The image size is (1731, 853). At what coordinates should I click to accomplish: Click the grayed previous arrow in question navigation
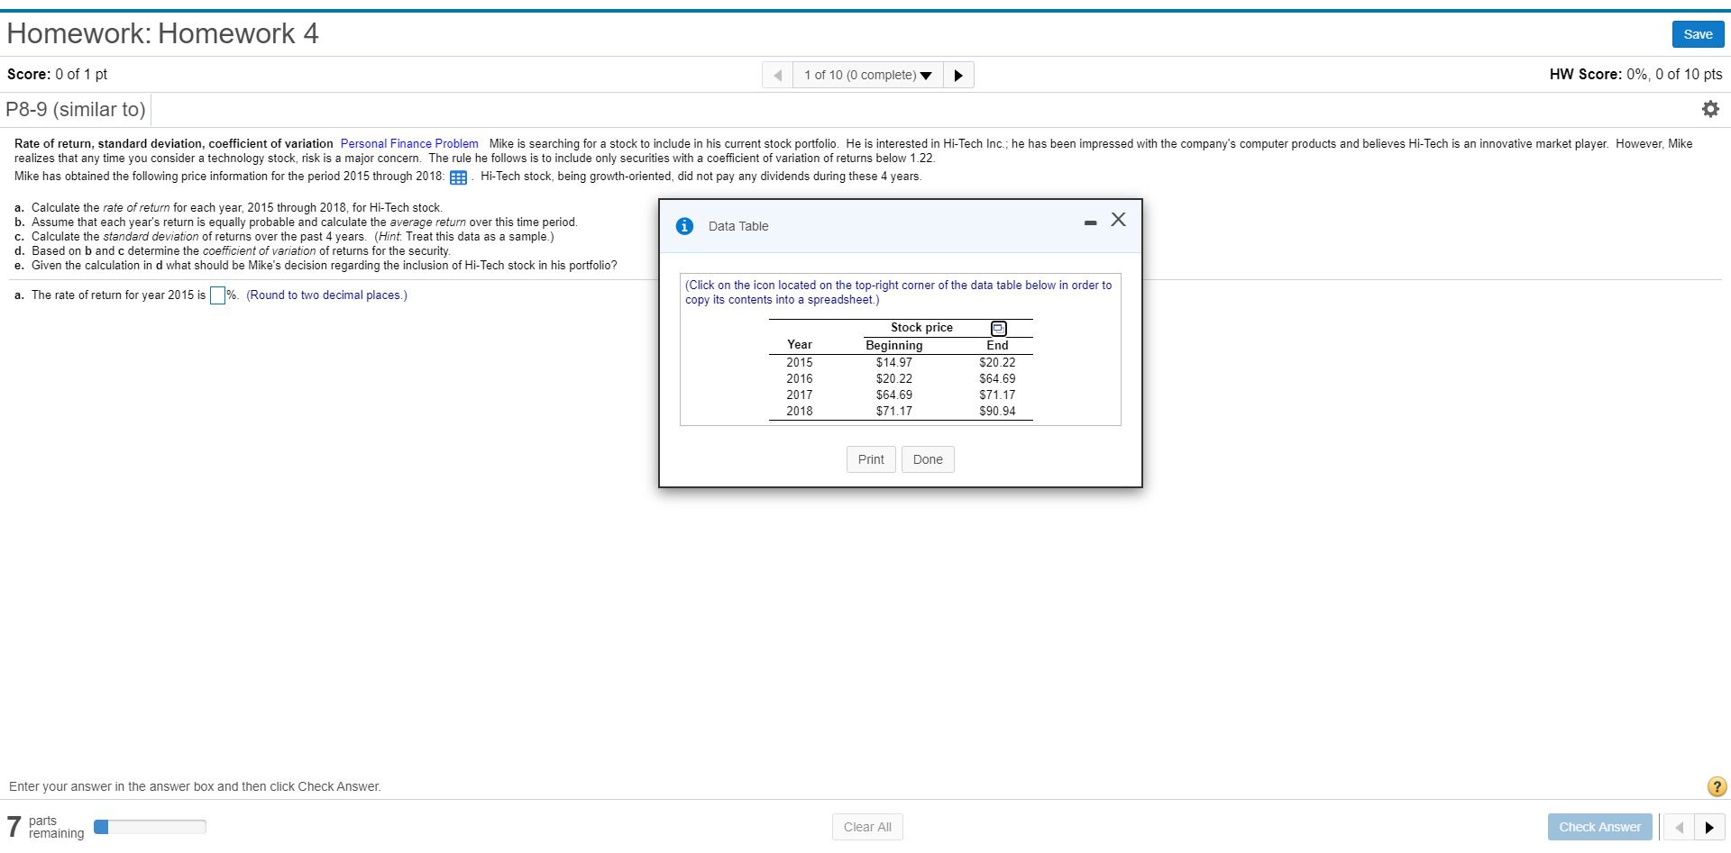point(777,75)
